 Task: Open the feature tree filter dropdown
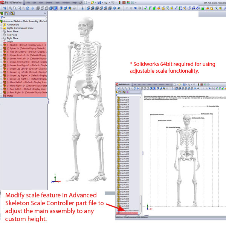click(3, 17)
